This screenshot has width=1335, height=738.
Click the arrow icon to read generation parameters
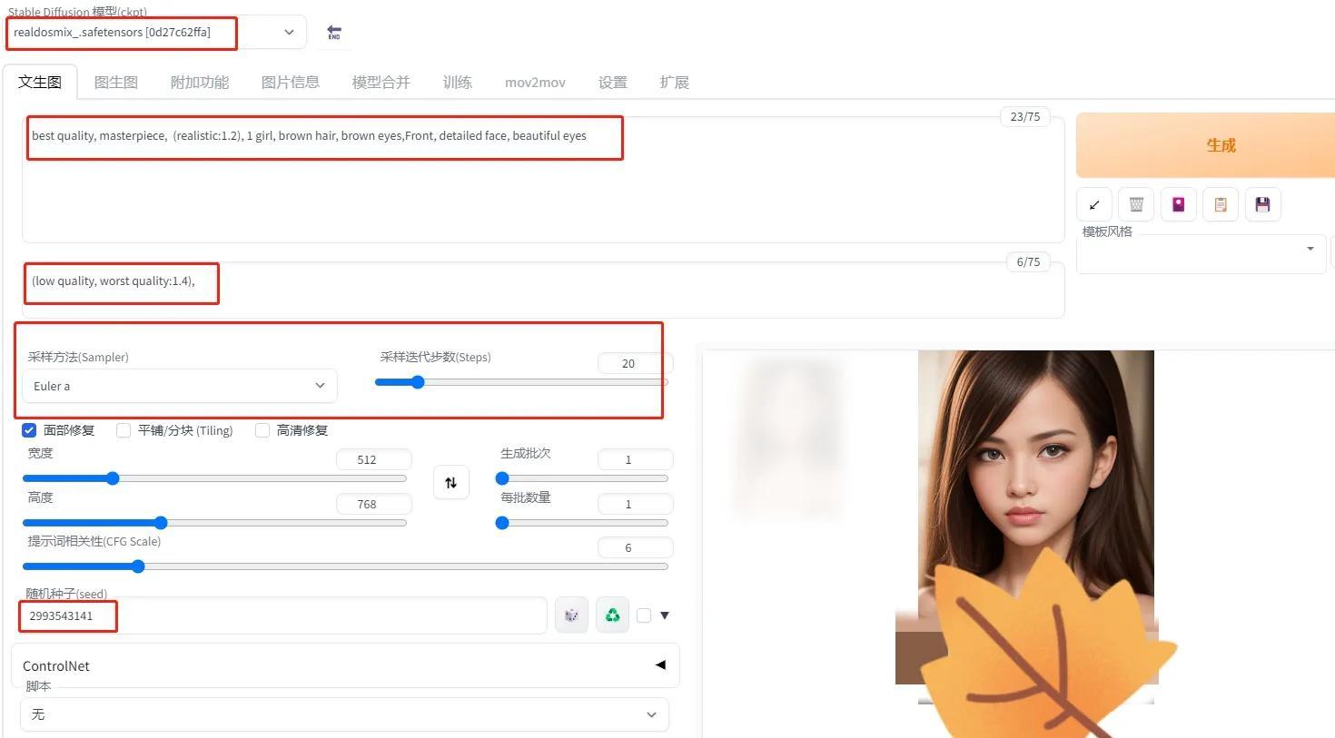click(x=1093, y=204)
